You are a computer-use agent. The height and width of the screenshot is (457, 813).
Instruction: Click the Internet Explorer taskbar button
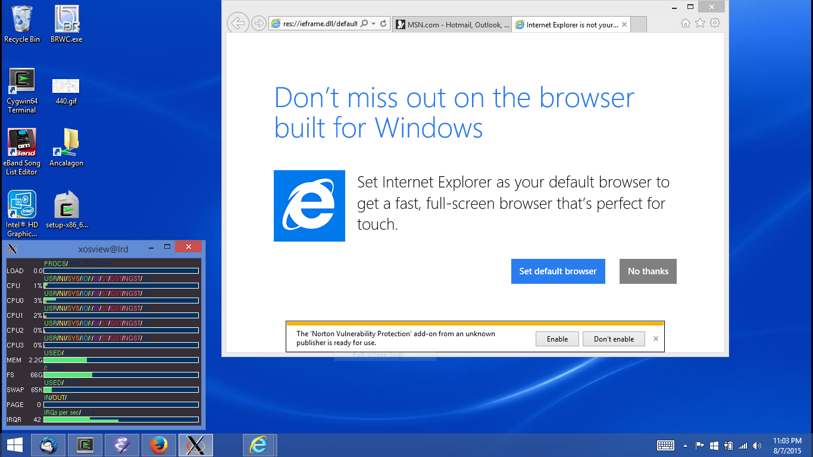point(259,445)
